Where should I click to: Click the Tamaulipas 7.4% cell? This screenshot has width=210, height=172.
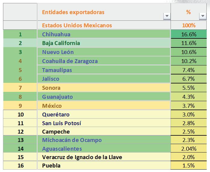click(189, 70)
